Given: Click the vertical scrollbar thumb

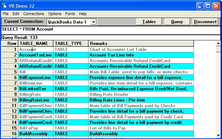Looking at the screenshot, I should [218, 49].
